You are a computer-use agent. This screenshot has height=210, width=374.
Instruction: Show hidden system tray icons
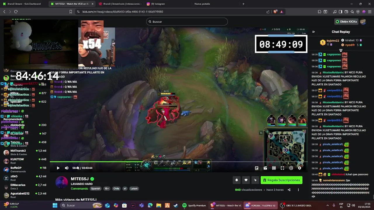coord(327,205)
